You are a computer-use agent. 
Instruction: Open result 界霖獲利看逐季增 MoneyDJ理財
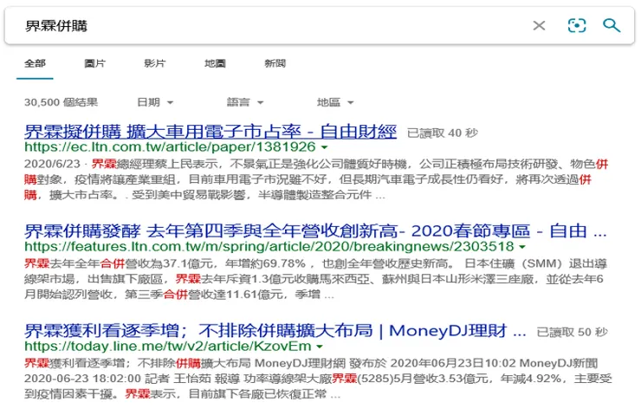tap(275, 330)
